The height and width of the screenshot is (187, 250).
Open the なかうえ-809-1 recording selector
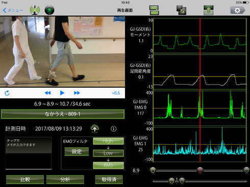pyautogui.click(x=63, y=114)
